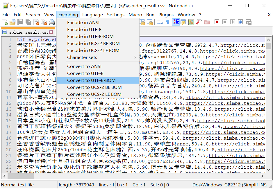Open the Macro menu

coord(135,15)
